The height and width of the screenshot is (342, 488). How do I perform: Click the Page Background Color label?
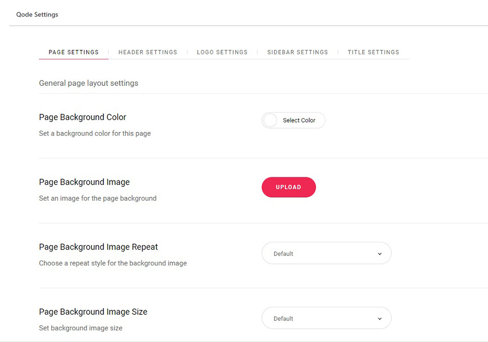click(x=82, y=117)
